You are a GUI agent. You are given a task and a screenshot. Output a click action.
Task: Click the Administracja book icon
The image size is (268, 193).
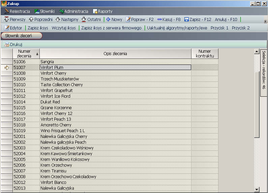coord(61,11)
